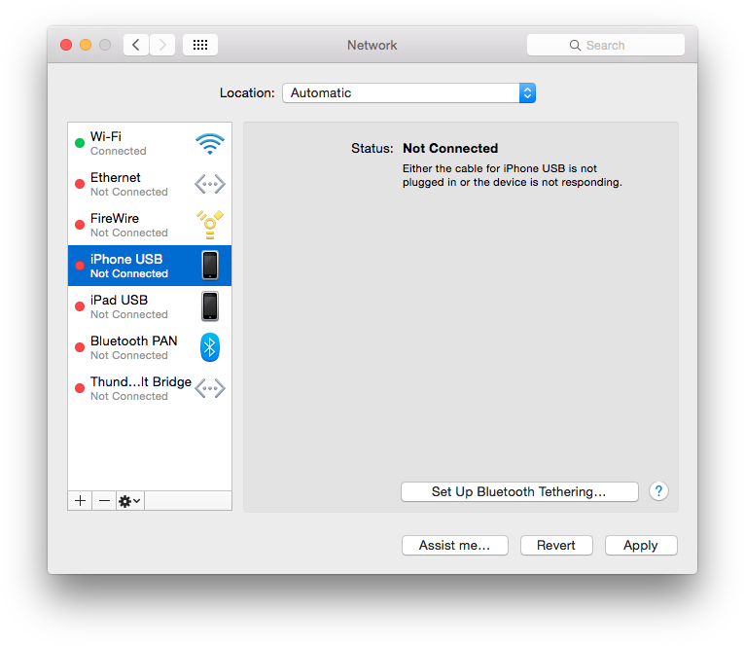
Task: Select the Bluetooth PAN service
Action: coord(150,347)
